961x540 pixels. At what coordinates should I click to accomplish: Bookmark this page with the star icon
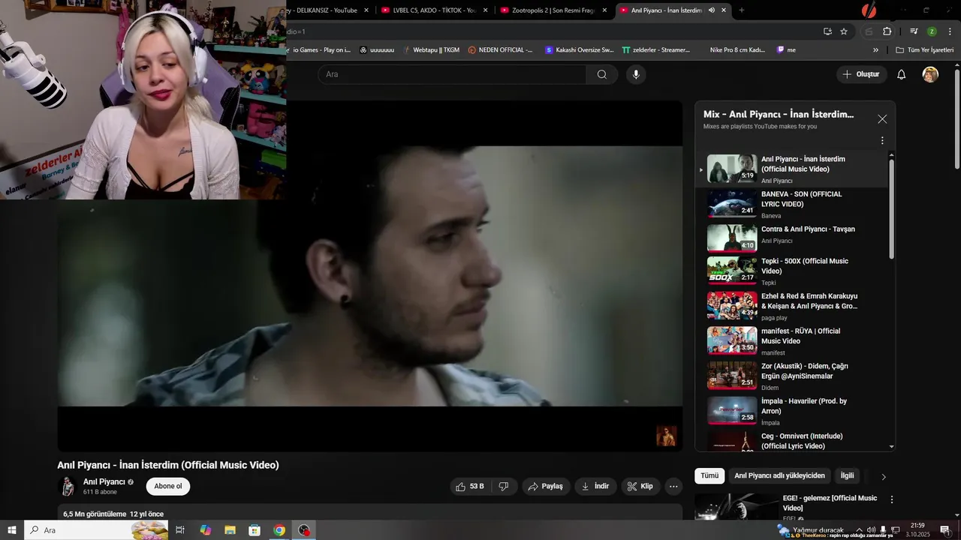(x=844, y=31)
